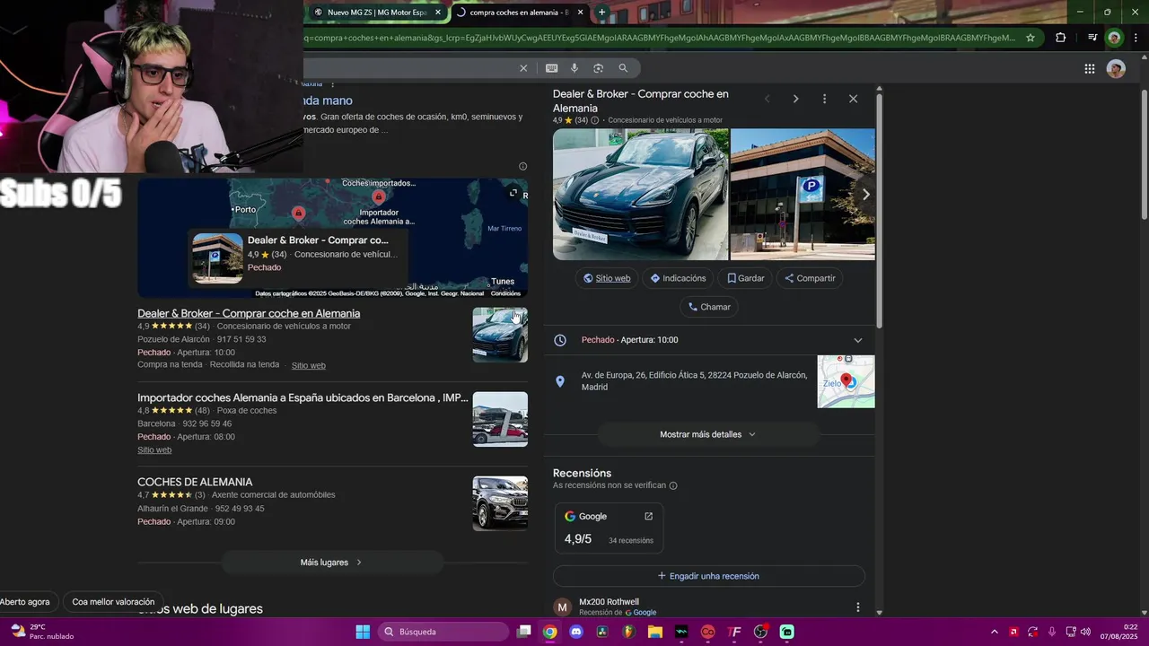
Task: Open Discord from the taskbar
Action: [576, 632]
